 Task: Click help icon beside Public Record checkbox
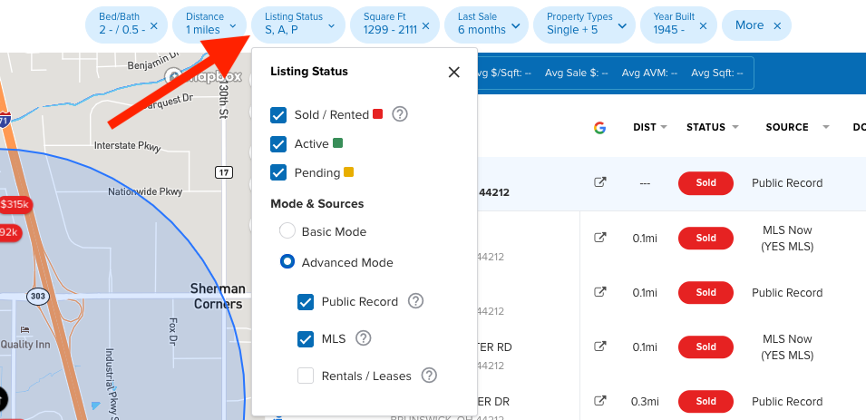(x=416, y=301)
